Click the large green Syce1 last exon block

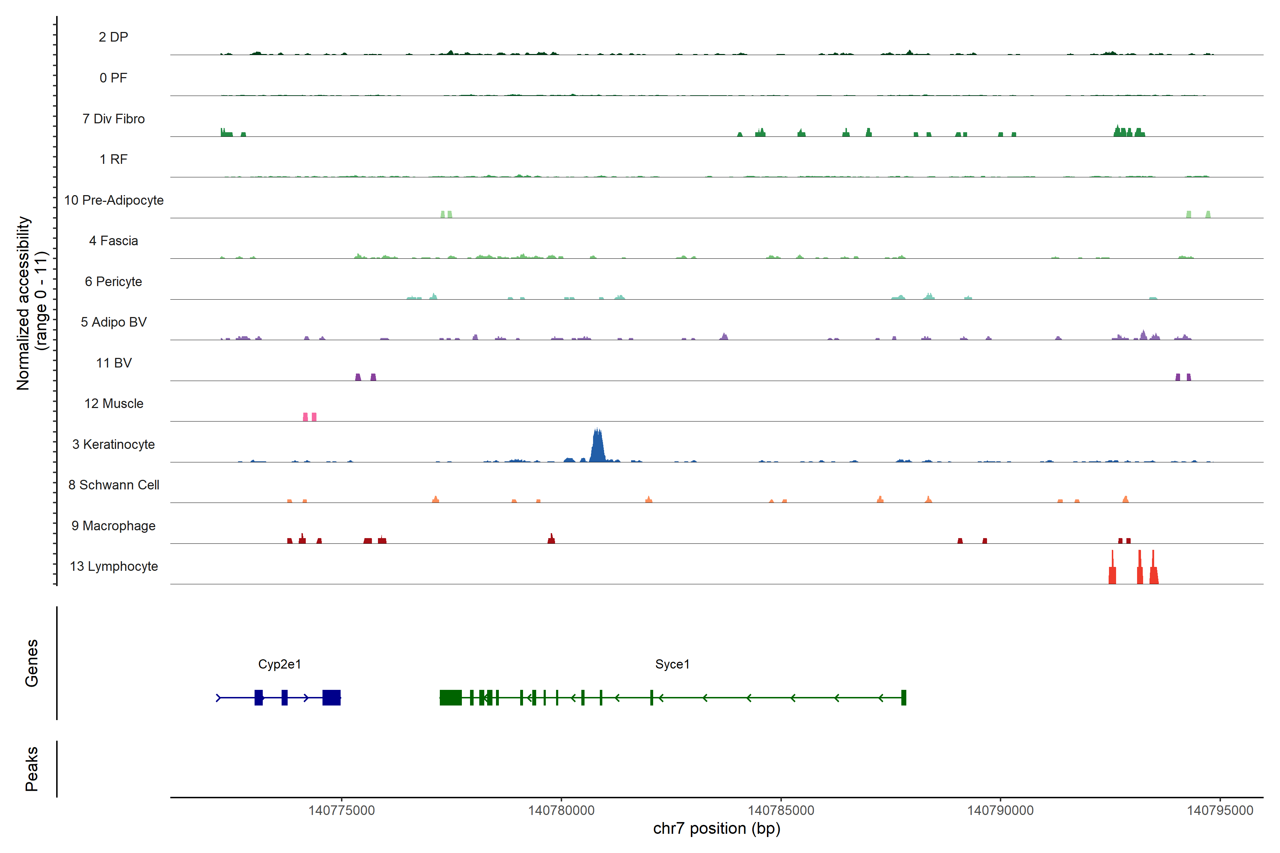pyautogui.click(x=450, y=697)
